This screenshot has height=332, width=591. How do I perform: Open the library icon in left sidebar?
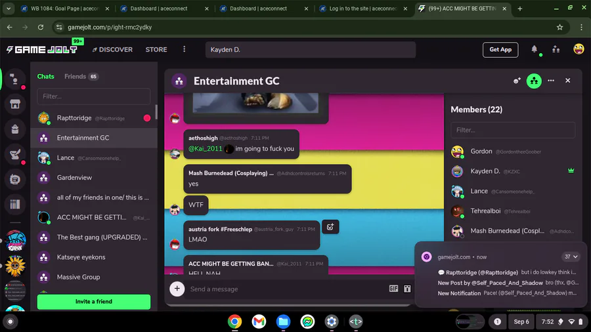tap(15, 205)
